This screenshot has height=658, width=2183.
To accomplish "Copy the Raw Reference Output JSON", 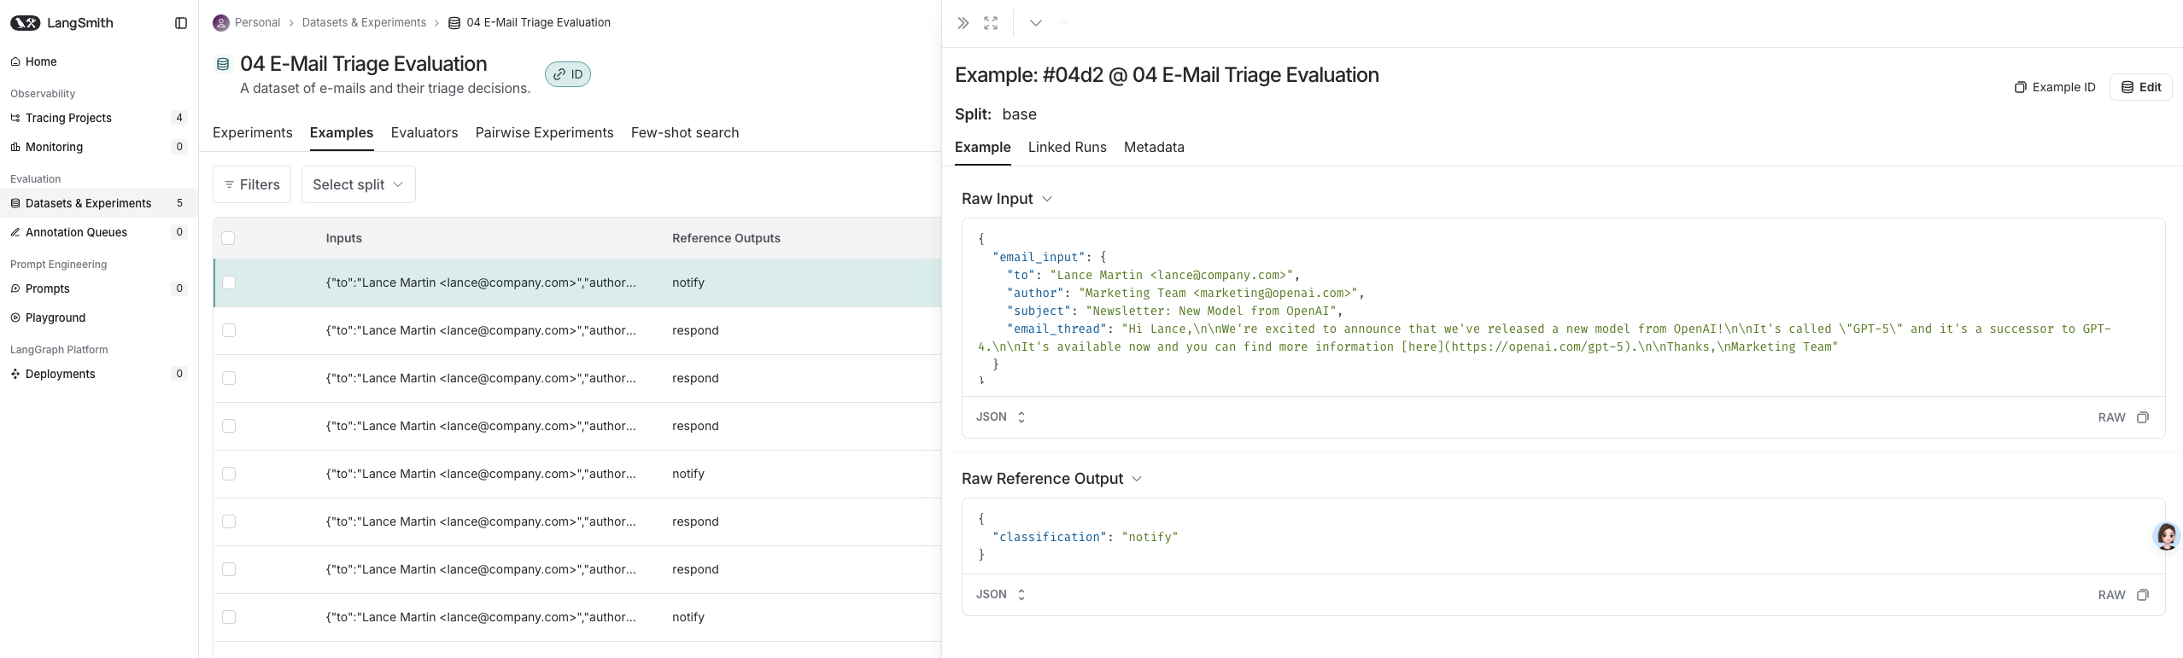I will (2143, 595).
